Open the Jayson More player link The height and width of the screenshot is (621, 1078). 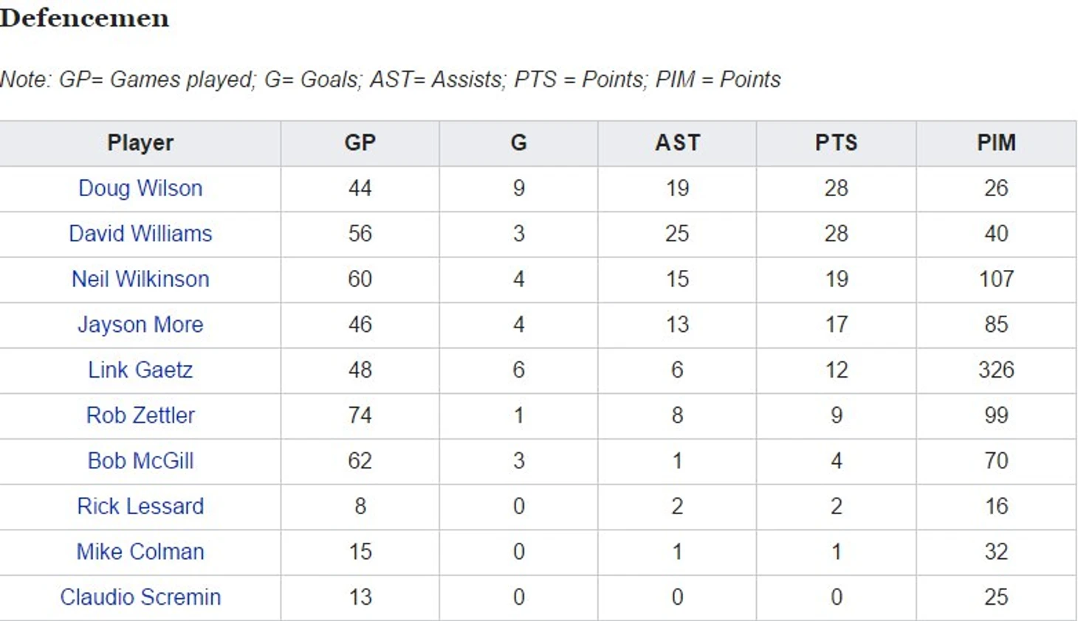140,325
